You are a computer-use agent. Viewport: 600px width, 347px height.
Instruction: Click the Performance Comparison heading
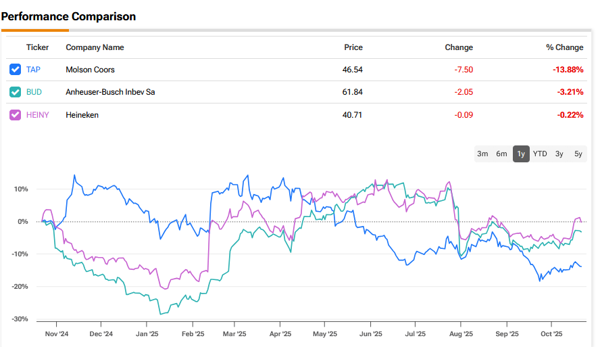point(68,16)
